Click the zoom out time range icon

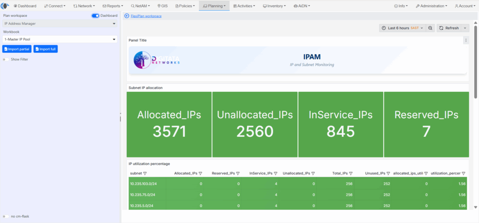[430, 28]
